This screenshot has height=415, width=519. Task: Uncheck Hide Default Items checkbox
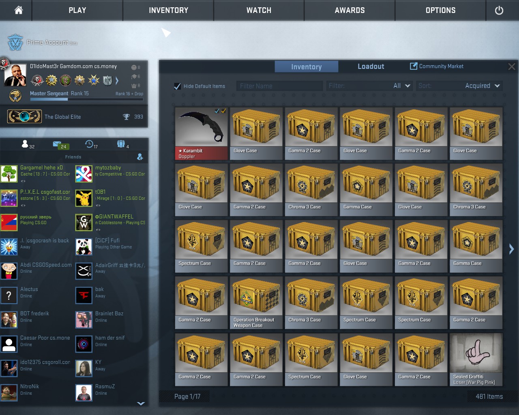point(177,86)
